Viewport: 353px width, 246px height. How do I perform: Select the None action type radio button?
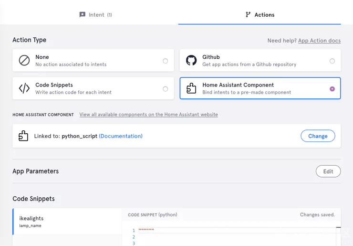(165, 61)
